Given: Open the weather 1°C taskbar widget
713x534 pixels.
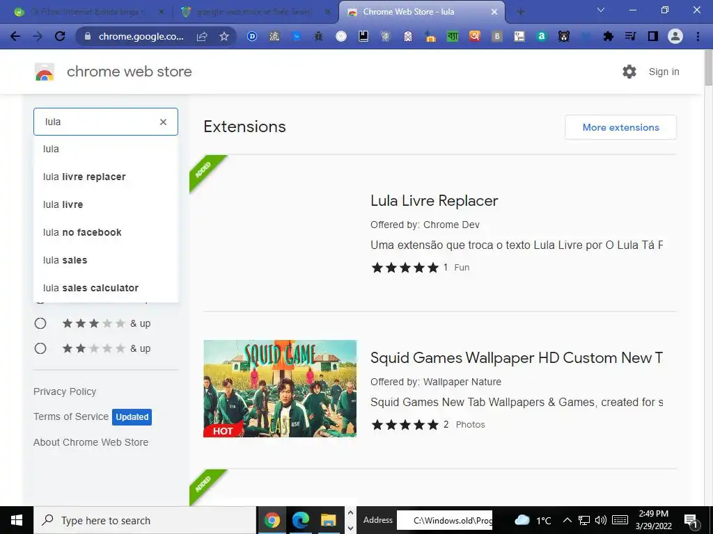Looking at the screenshot, I should (x=533, y=520).
